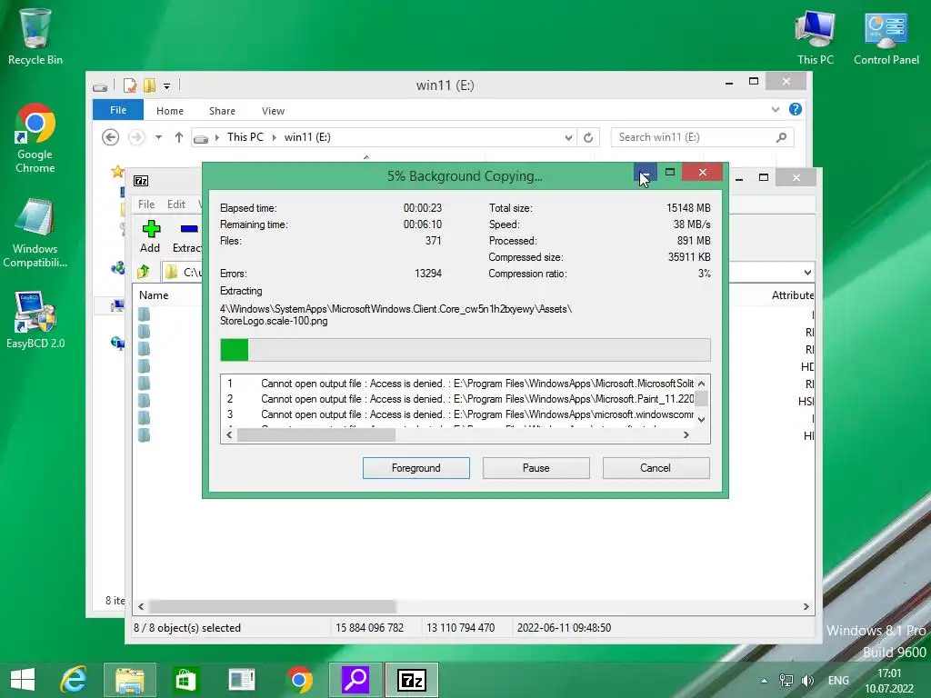Open 7-Zip File menu
931x698 pixels.
[146, 204]
